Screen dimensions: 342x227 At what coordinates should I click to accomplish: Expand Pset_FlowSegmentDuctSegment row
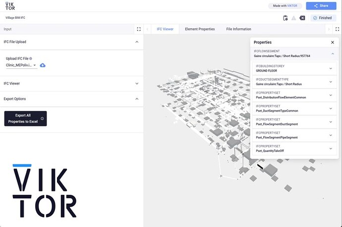(294, 122)
